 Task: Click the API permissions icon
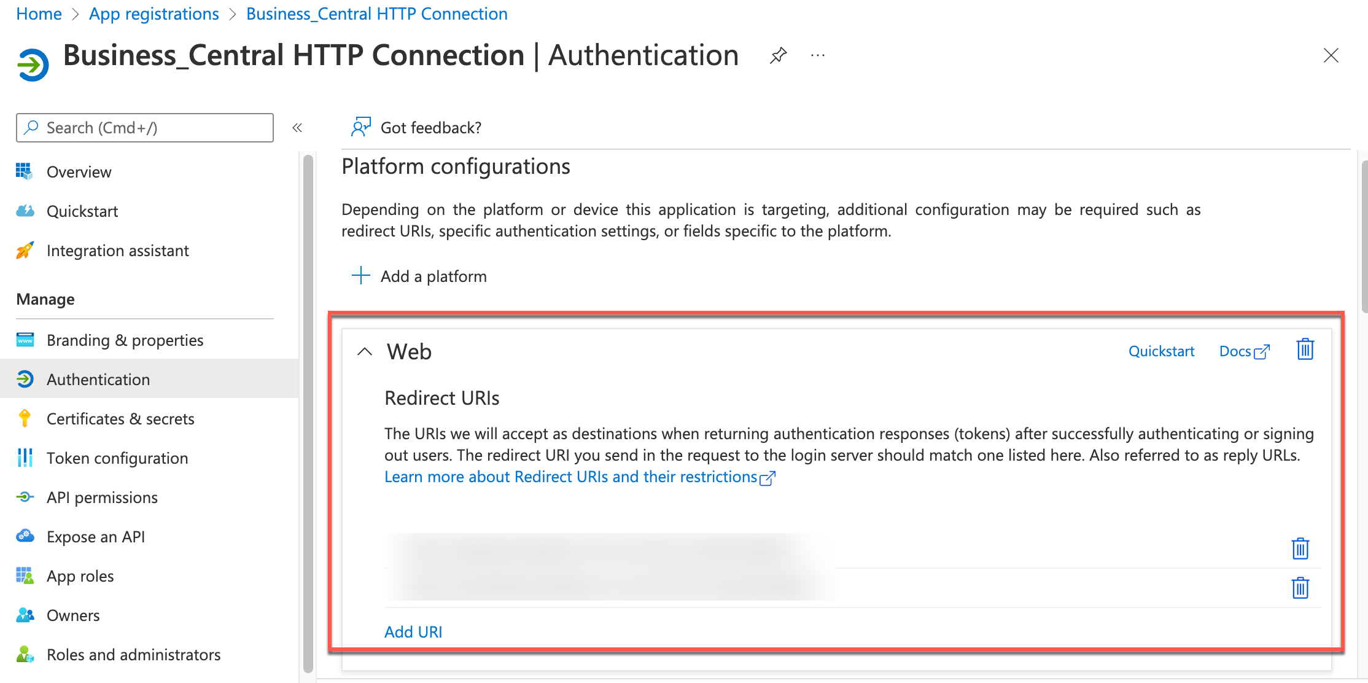pos(25,498)
